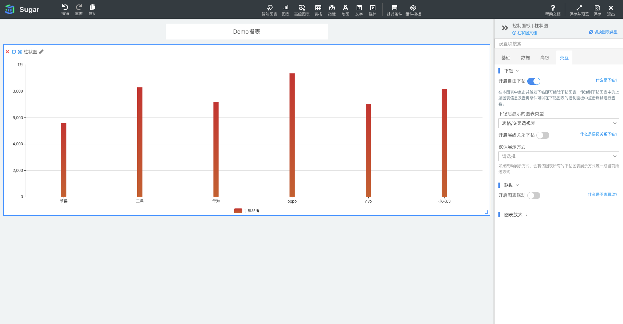Open the indicator (指标) tool
Viewport: 623px width, 324px height.
pyautogui.click(x=332, y=10)
